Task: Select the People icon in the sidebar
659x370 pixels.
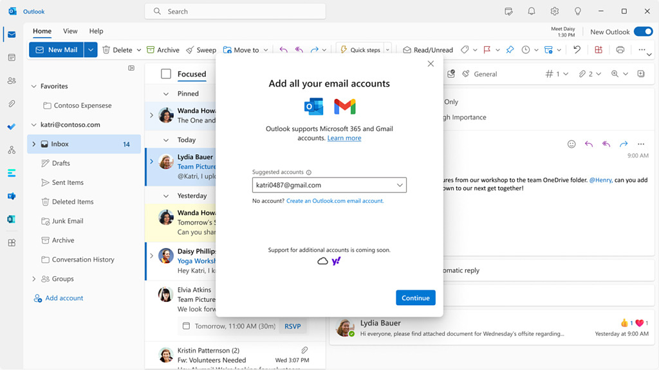Action: [11, 80]
